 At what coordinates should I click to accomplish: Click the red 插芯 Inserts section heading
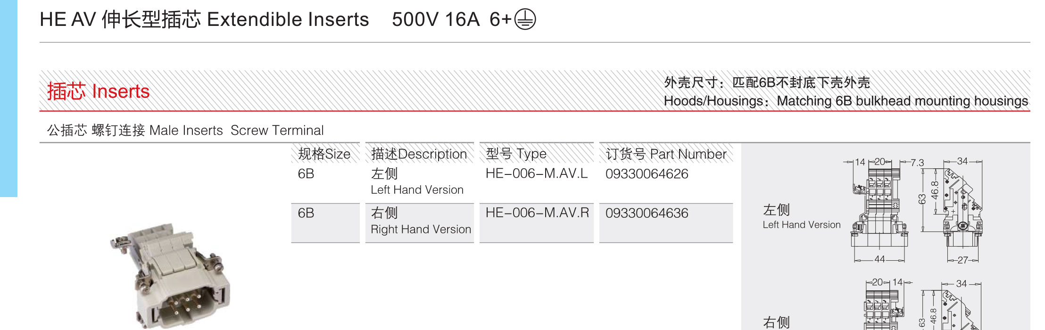tap(98, 91)
